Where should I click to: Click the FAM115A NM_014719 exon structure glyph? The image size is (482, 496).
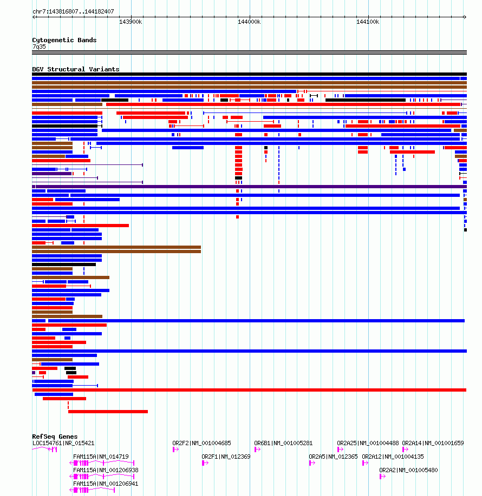102,463
